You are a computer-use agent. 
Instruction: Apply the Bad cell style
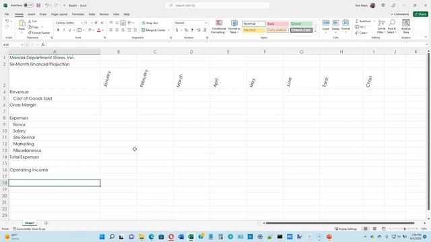pyautogui.click(x=277, y=24)
